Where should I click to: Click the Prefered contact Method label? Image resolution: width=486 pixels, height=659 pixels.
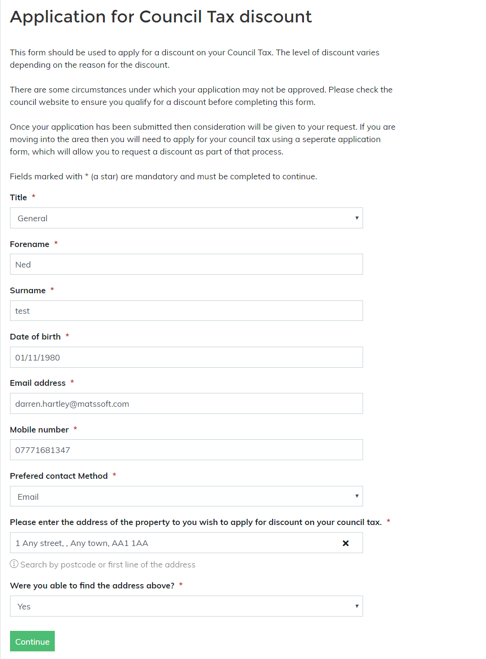(59, 476)
